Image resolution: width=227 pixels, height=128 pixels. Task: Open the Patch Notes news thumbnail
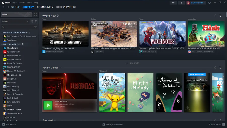[162, 34]
